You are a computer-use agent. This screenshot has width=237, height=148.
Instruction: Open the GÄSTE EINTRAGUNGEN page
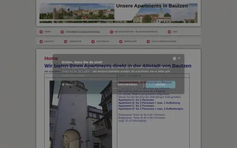(x=164, y=41)
